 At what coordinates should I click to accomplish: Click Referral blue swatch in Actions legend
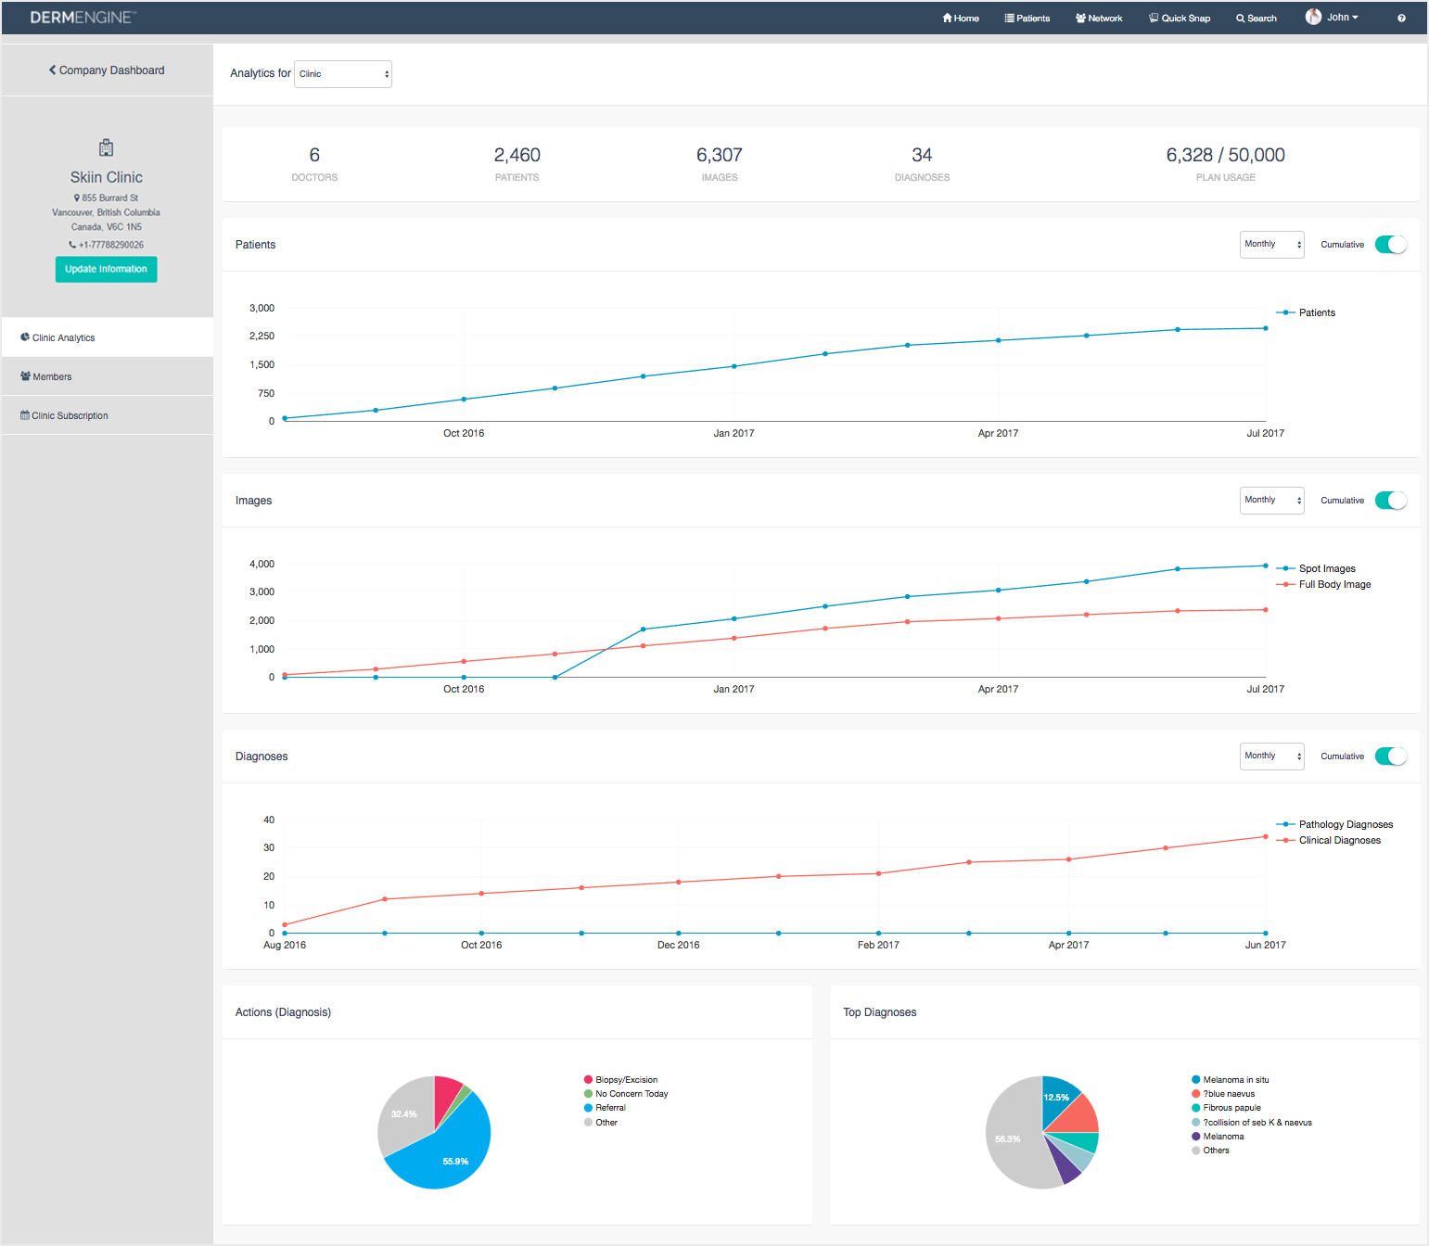point(588,1108)
